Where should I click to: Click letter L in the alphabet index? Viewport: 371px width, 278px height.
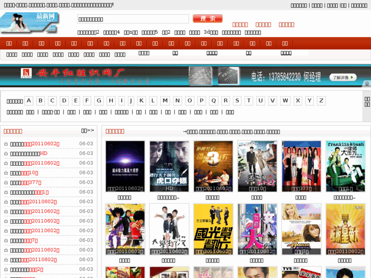pos(153,101)
